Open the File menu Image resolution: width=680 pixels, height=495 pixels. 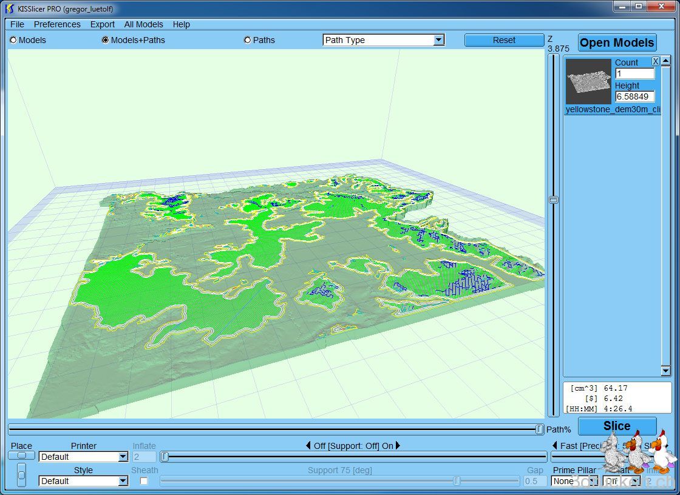(x=18, y=24)
